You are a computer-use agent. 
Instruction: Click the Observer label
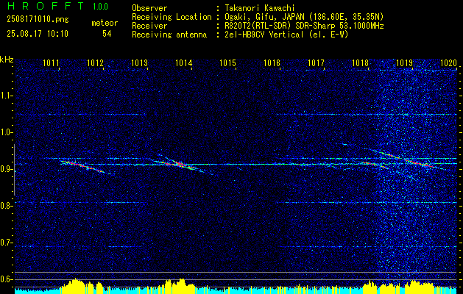[149, 8]
